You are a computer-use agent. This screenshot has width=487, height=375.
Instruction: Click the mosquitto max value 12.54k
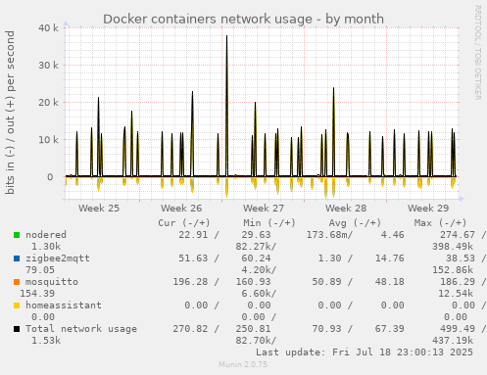click(x=456, y=294)
